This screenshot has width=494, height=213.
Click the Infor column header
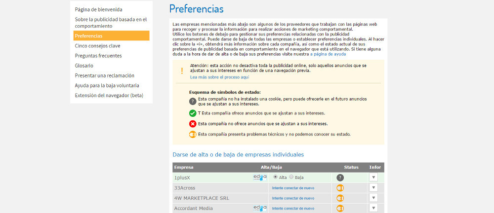coord(375,167)
